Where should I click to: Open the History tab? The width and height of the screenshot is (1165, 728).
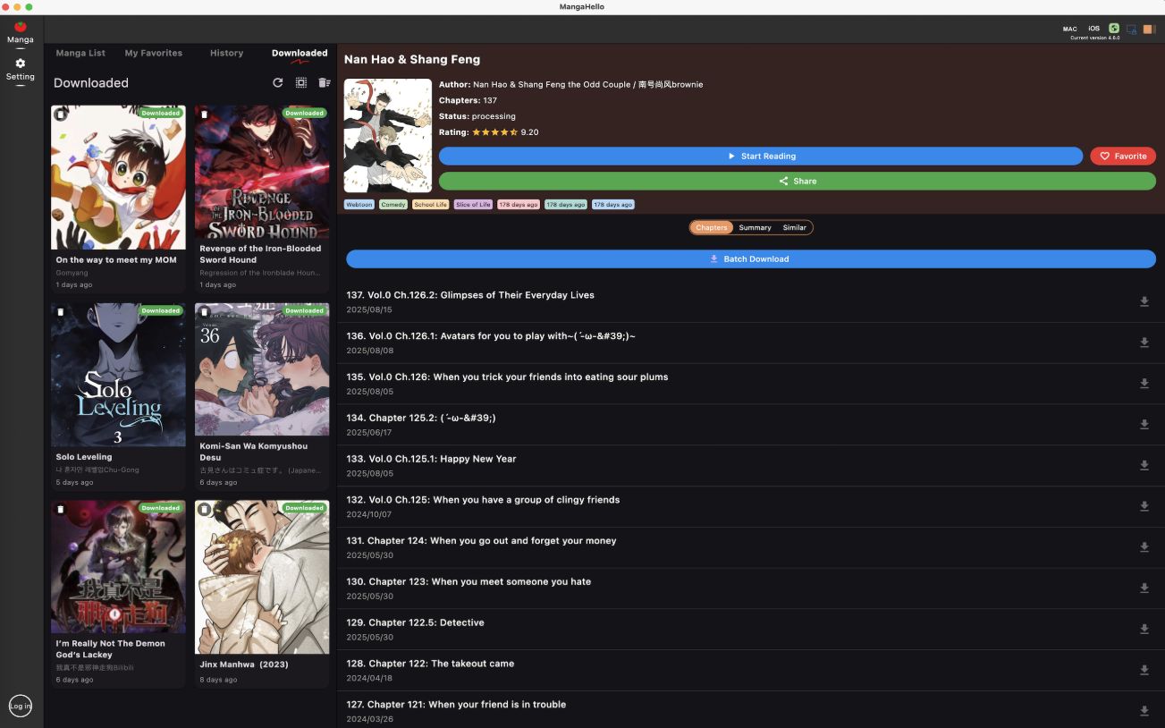[226, 53]
